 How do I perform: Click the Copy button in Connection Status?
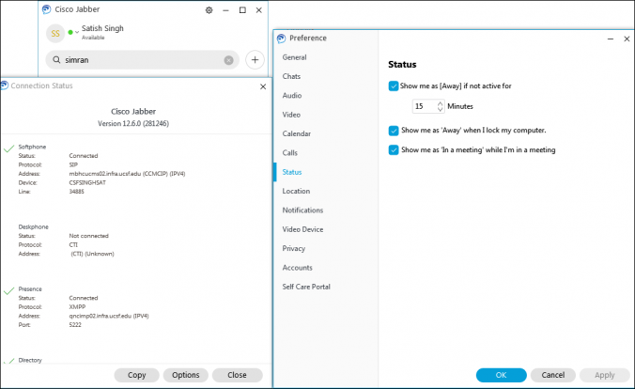tap(136, 375)
